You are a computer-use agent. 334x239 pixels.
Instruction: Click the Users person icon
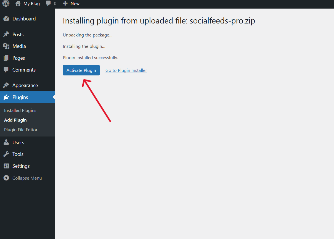pyautogui.click(x=6, y=143)
